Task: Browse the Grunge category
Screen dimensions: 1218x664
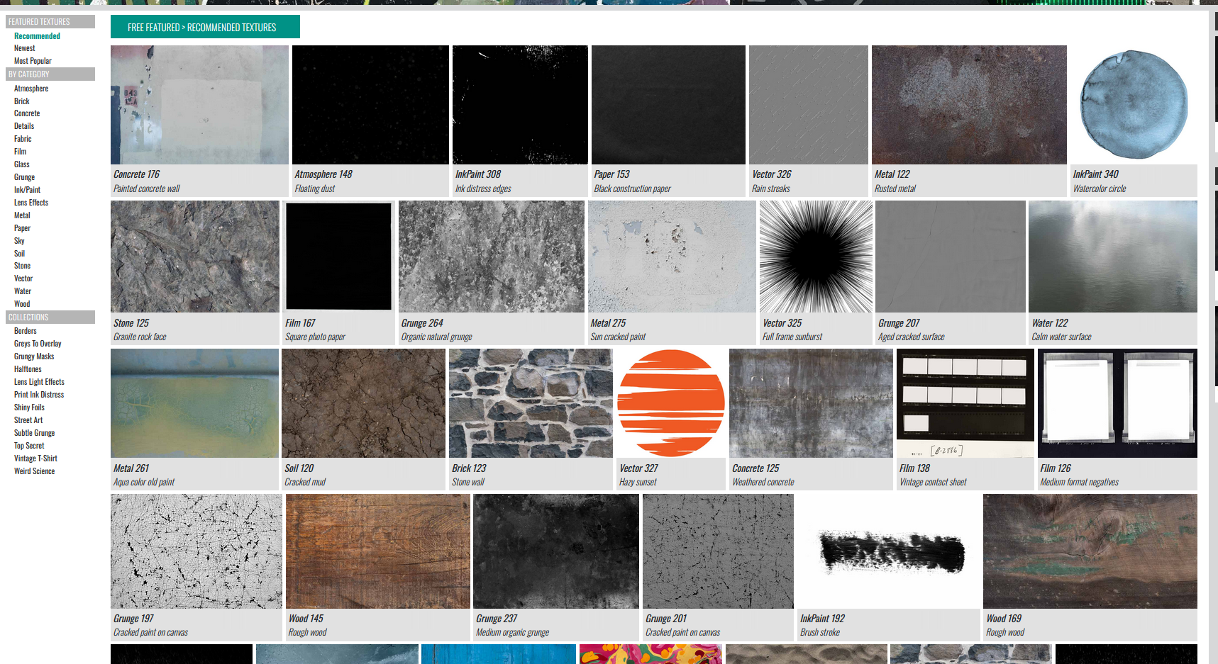Action: (24, 177)
